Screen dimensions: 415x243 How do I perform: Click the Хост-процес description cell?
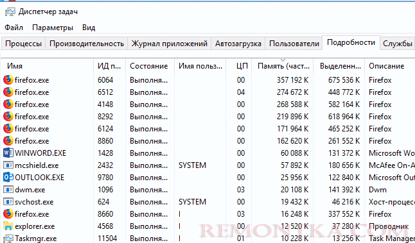click(392, 202)
